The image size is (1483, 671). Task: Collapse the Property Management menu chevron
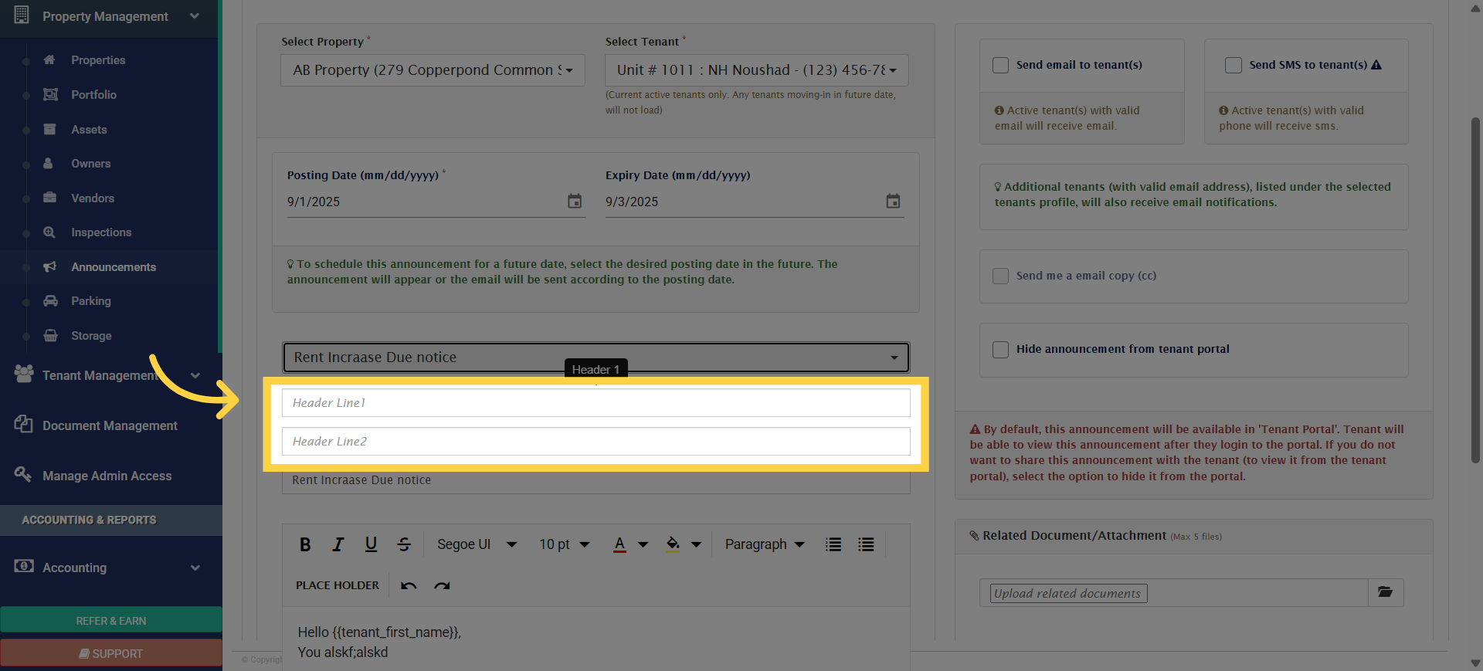(195, 15)
